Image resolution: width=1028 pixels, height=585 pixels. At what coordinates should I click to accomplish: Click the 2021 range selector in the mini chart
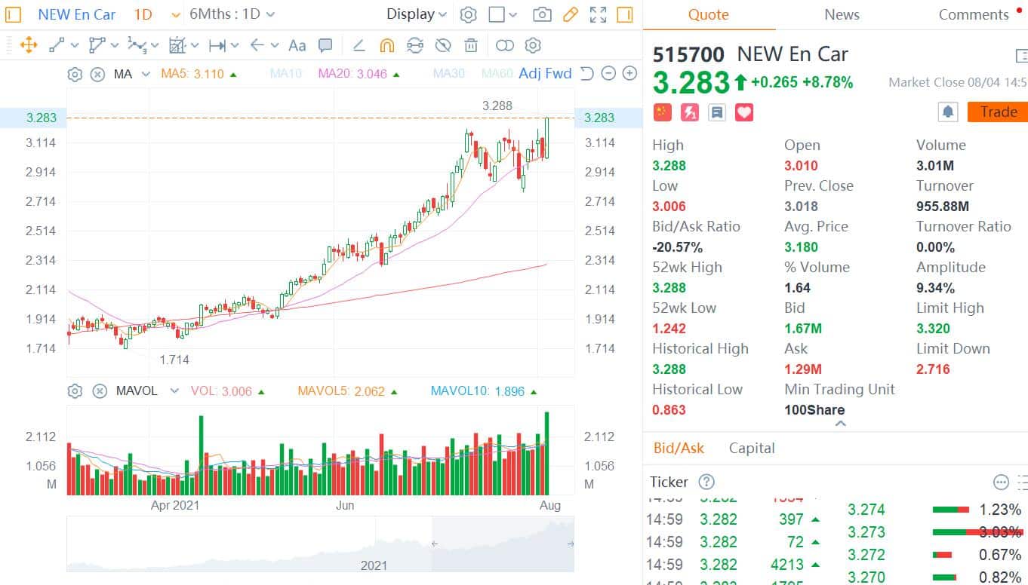click(374, 565)
